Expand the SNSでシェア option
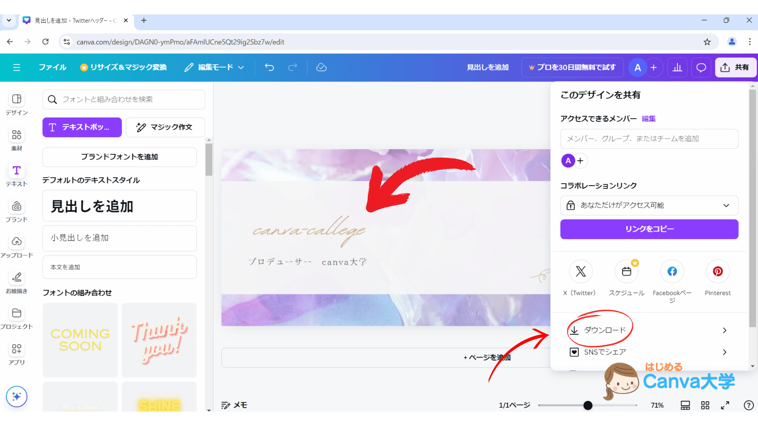758x426 pixels. click(x=649, y=352)
